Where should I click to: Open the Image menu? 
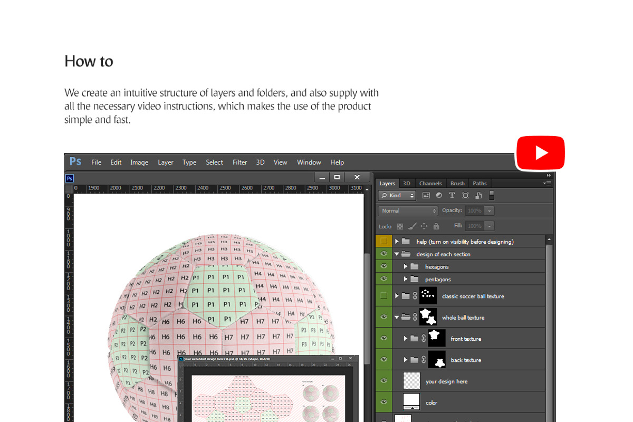pos(139,162)
